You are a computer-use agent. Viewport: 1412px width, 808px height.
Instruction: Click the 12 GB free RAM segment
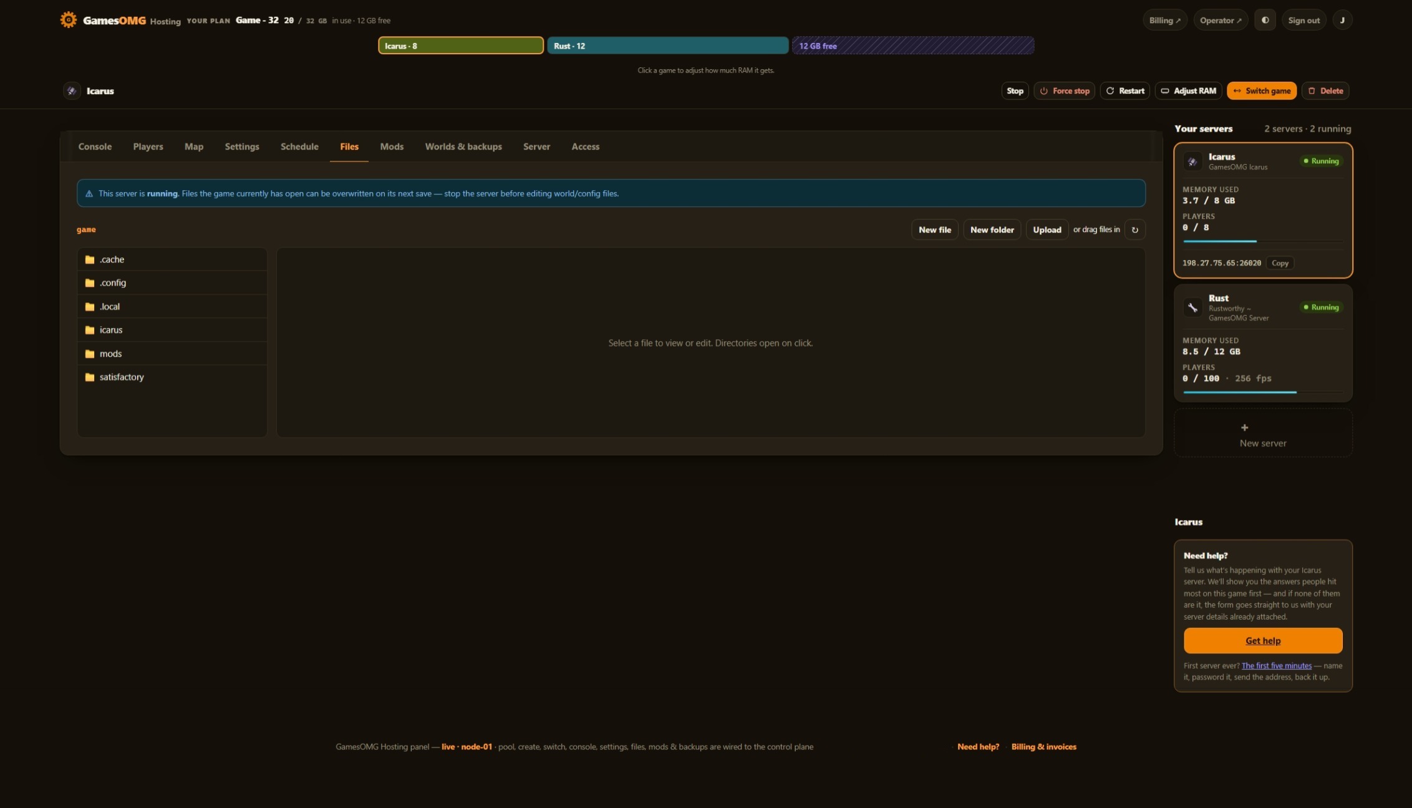tap(913, 46)
